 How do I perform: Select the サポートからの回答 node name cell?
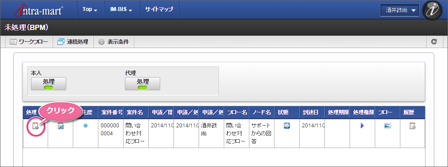pyautogui.click(x=262, y=134)
